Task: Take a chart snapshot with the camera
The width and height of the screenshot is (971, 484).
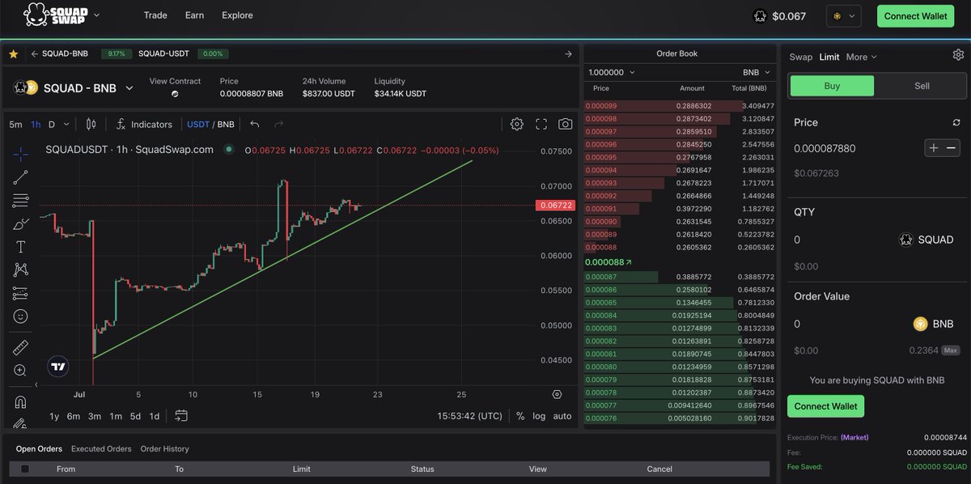Action: [565, 124]
